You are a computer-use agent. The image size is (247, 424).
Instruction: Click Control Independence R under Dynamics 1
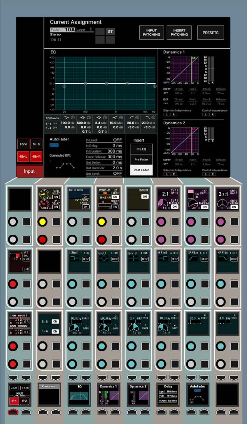pyautogui.click(x=213, y=115)
